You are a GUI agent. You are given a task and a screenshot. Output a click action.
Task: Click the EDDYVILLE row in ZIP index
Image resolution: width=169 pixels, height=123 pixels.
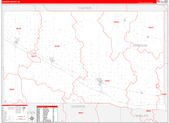[x=47, y=109]
